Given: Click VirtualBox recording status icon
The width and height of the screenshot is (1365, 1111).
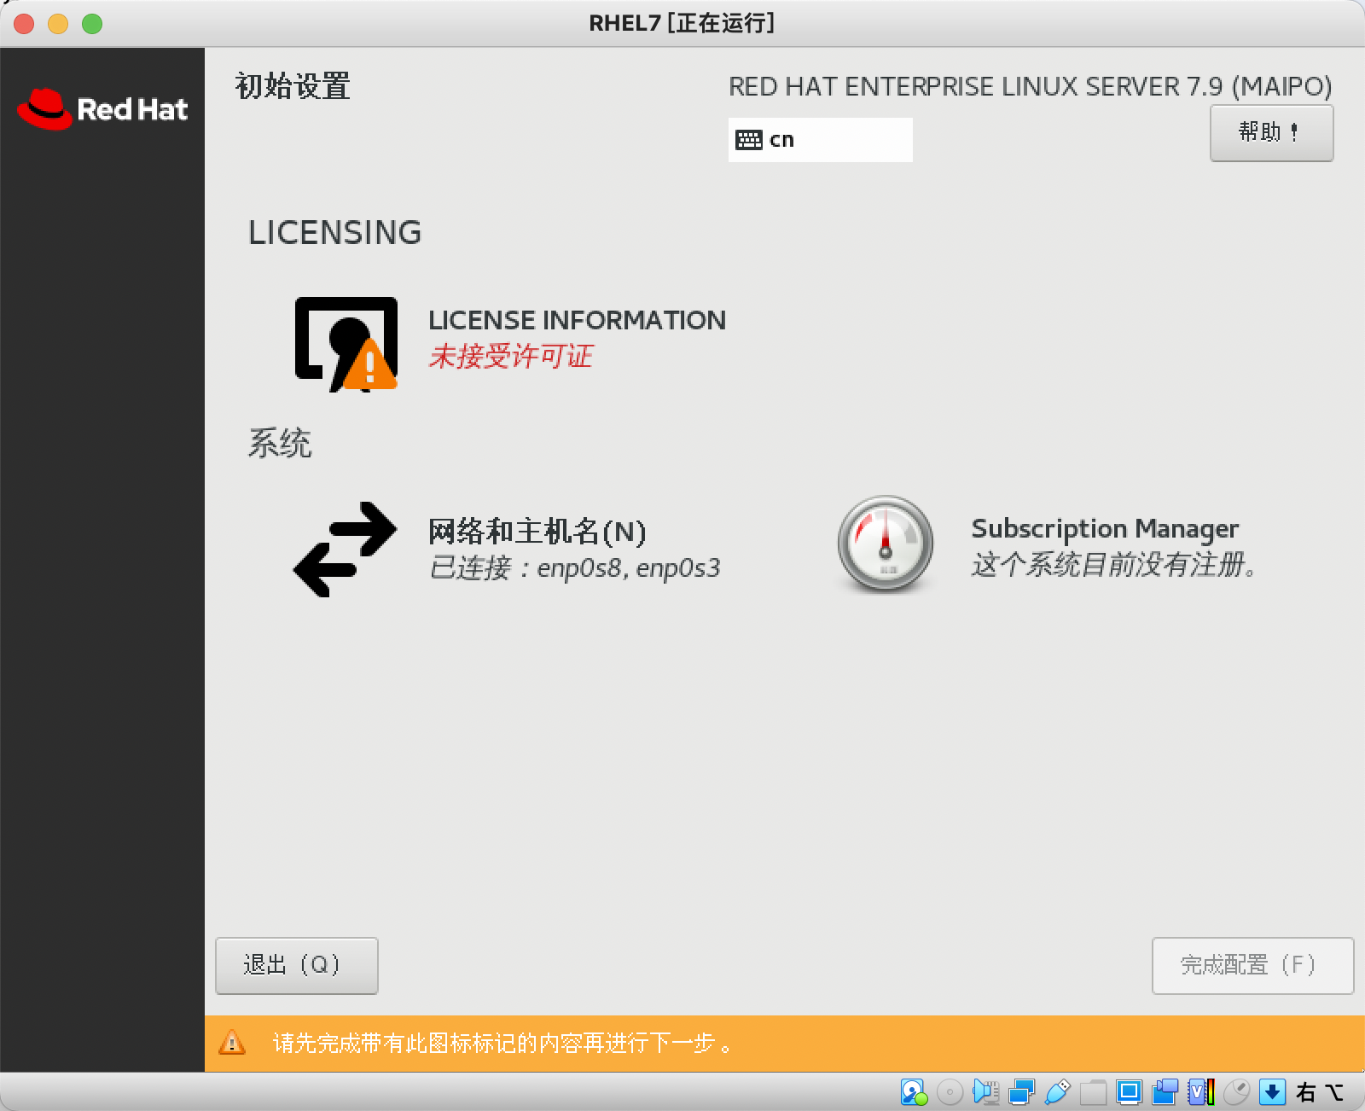Looking at the screenshot, I should pyautogui.click(x=1165, y=1092).
